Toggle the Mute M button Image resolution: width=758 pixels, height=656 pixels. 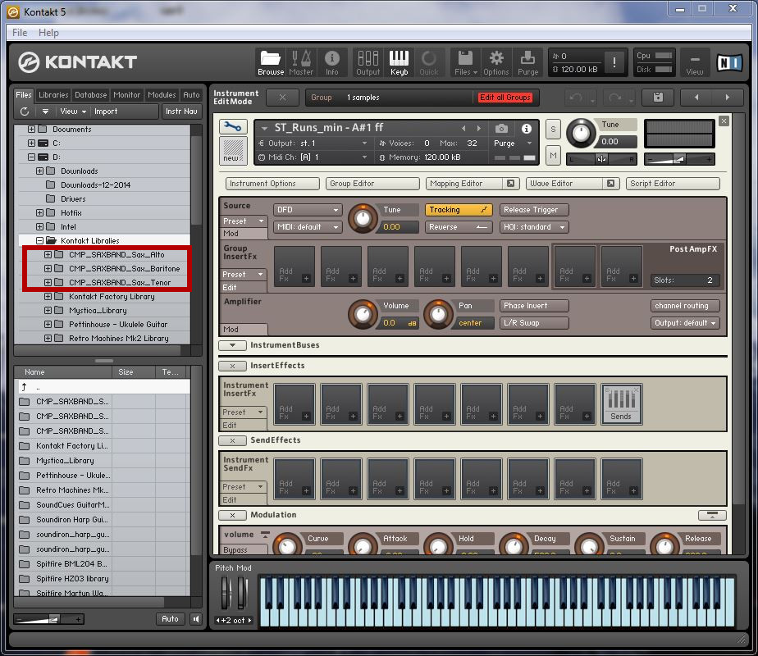(553, 155)
